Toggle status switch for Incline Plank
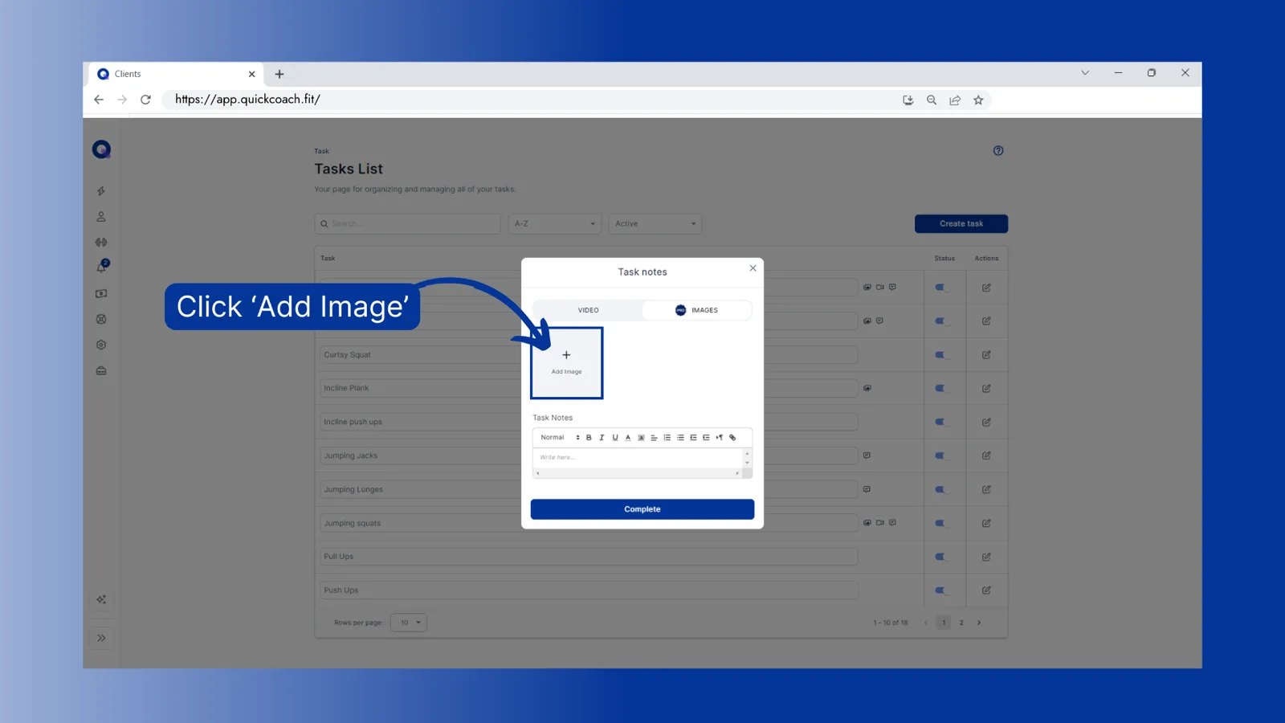 coord(942,389)
